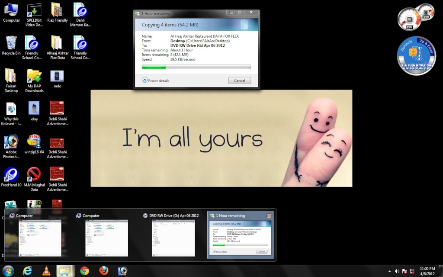Select the FreeHand 10 desktop shortcut
This screenshot has height=277, width=443.
point(11,177)
